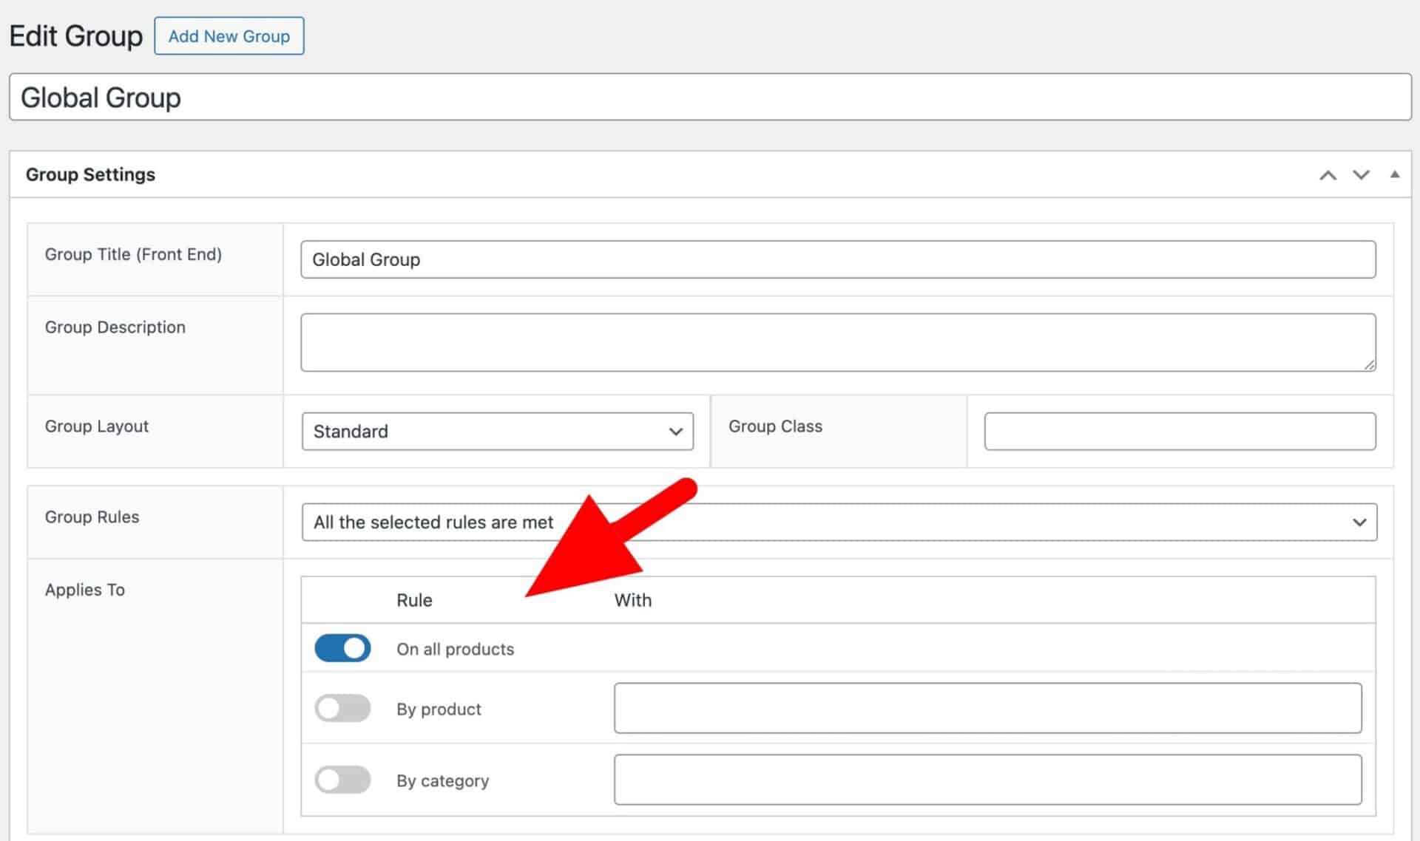Enable the 'By product' rule toggle
The height and width of the screenshot is (841, 1420).
pos(342,708)
